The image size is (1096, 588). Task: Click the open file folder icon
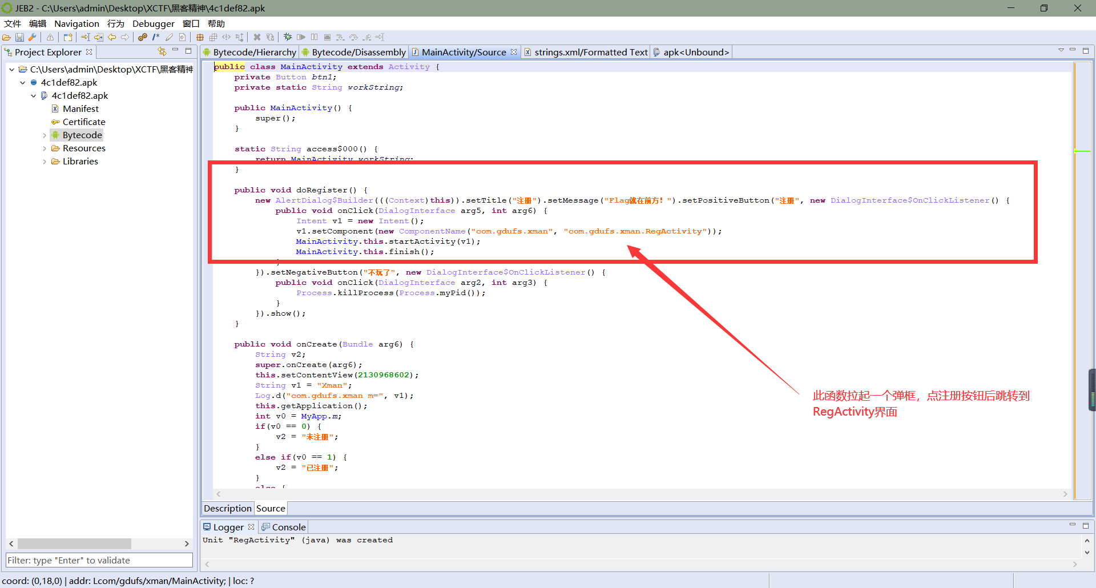coord(7,37)
